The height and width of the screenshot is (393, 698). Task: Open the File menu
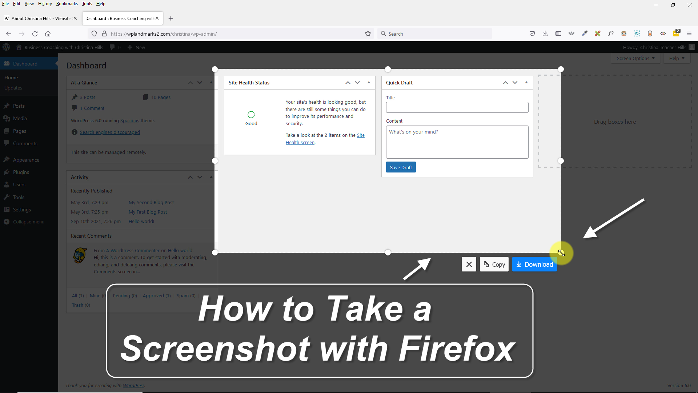(5, 4)
